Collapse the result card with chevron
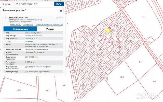This screenshot has width=163, height=102. coord(62,18)
